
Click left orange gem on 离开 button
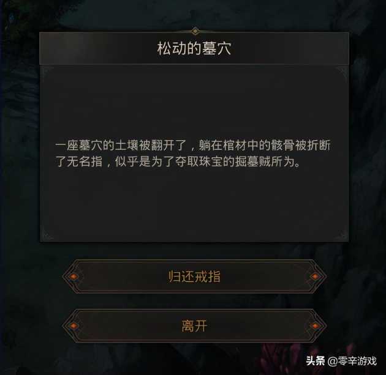tap(74, 326)
